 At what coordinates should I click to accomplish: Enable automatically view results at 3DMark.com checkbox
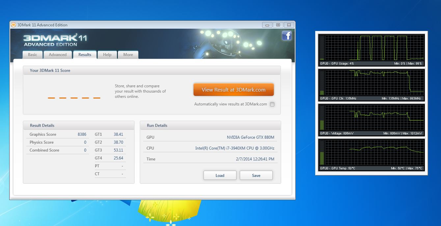point(272,104)
